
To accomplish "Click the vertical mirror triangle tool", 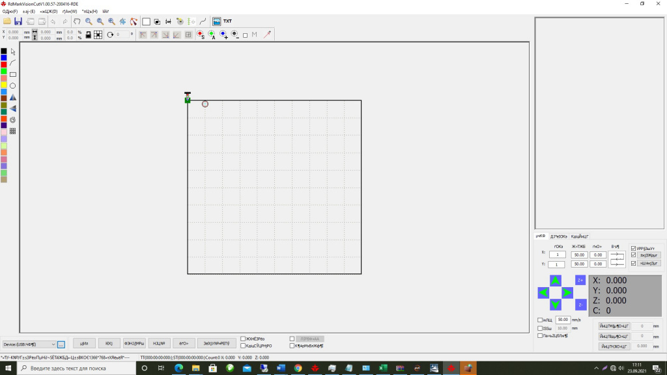I will [x=13, y=98].
